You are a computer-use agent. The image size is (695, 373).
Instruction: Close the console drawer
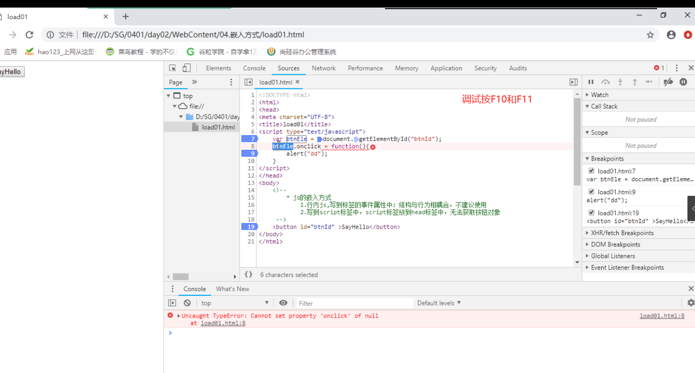[691, 289]
